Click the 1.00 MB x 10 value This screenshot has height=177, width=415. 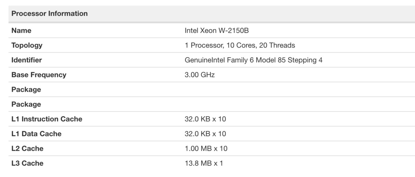[206, 149]
